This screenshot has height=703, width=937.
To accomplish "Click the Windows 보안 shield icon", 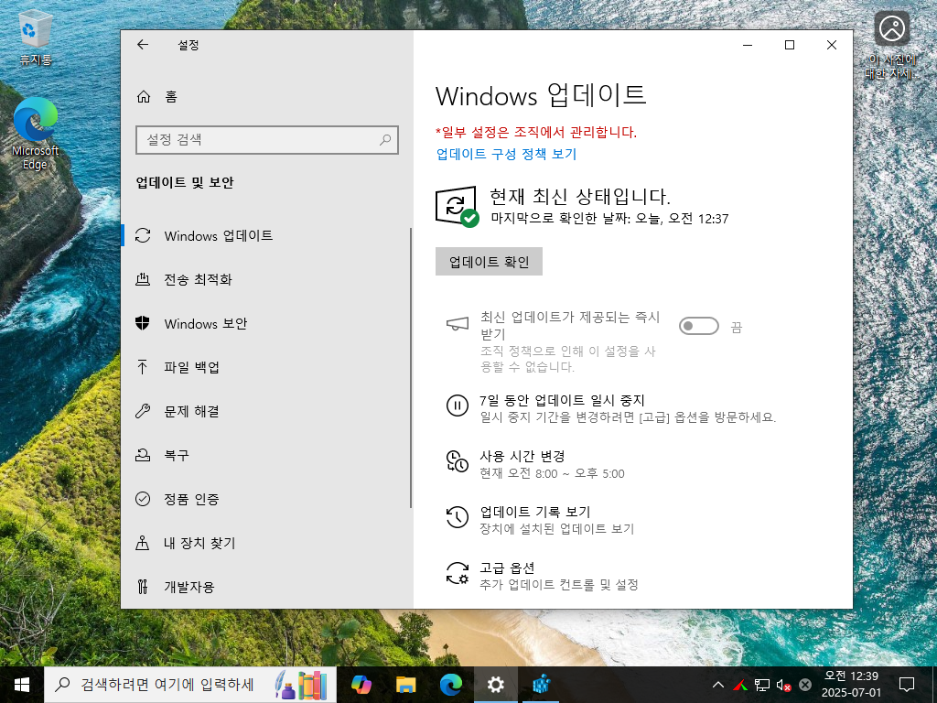I will tap(143, 323).
